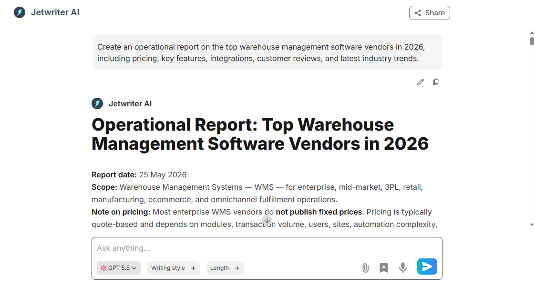Viewport: 535px width, 287px height.
Task: Click the '25 May 2026' date text
Action: tap(163, 174)
